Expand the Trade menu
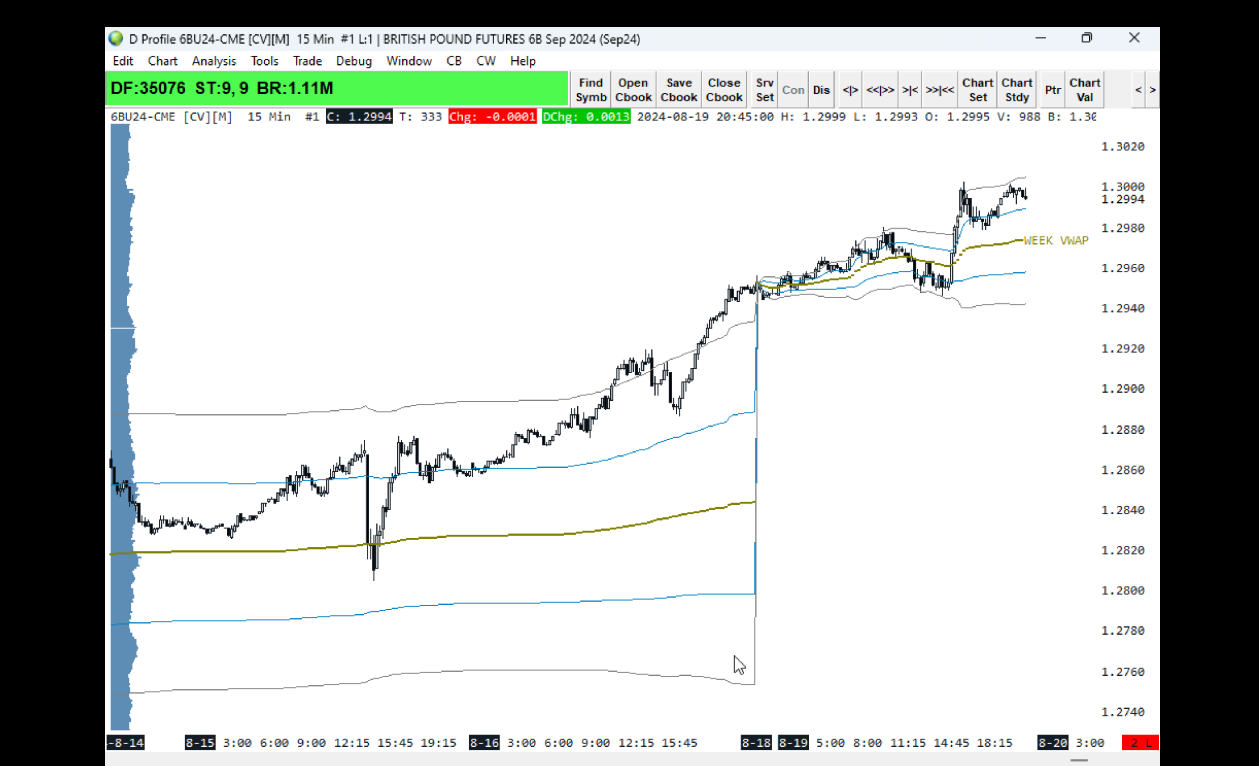 click(x=307, y=61)
